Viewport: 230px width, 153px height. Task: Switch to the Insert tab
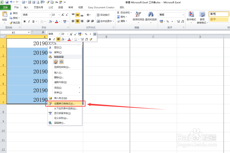(x=26, y=7)
